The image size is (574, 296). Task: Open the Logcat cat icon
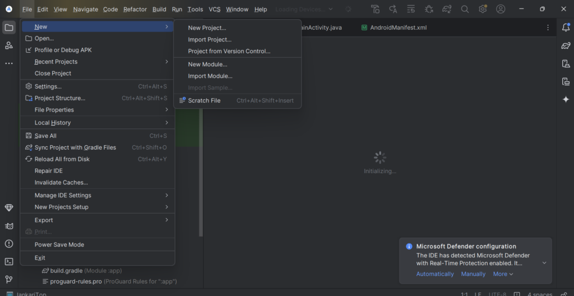[x=9, y=226]
